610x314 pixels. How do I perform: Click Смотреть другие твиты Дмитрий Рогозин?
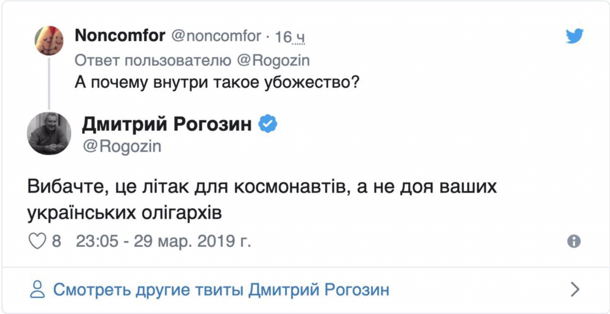221,290
